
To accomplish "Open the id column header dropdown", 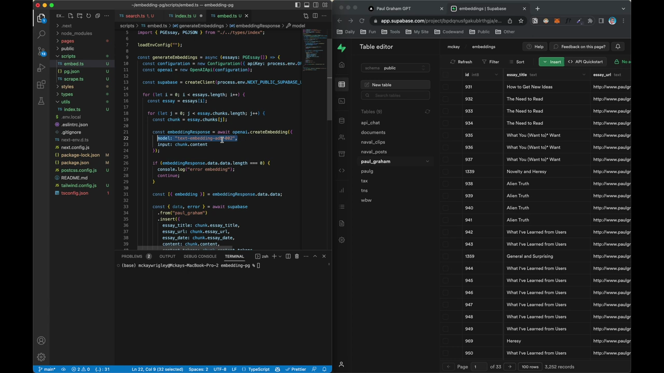I will [496, 75].
